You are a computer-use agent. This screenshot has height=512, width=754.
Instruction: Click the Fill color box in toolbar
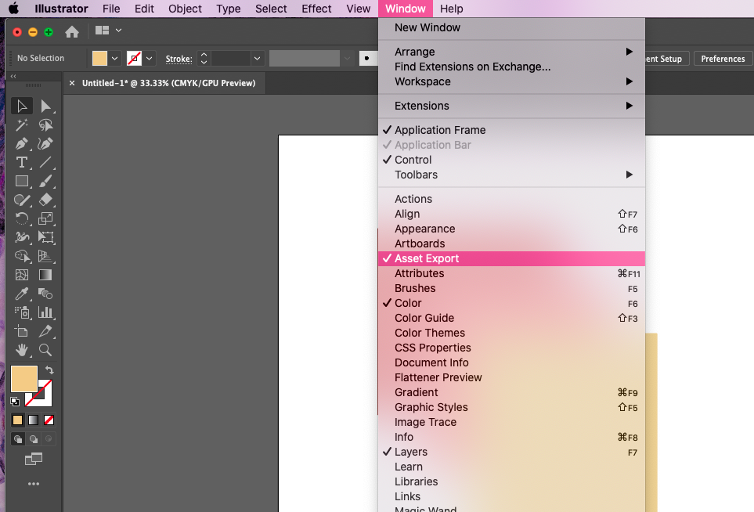point(24,378)
